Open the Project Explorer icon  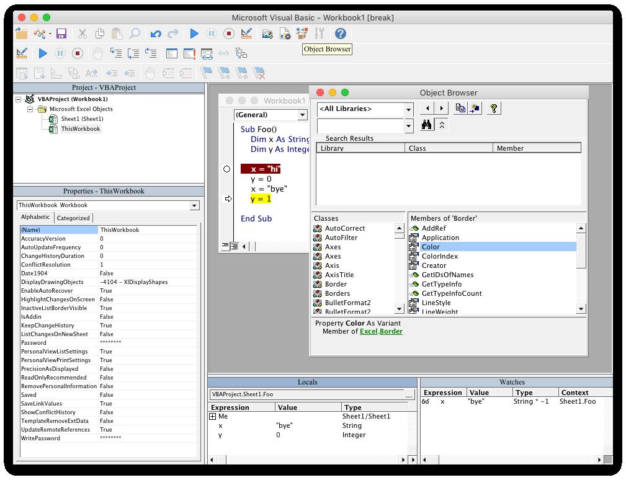pyautogui.click(x=267, y=33)
